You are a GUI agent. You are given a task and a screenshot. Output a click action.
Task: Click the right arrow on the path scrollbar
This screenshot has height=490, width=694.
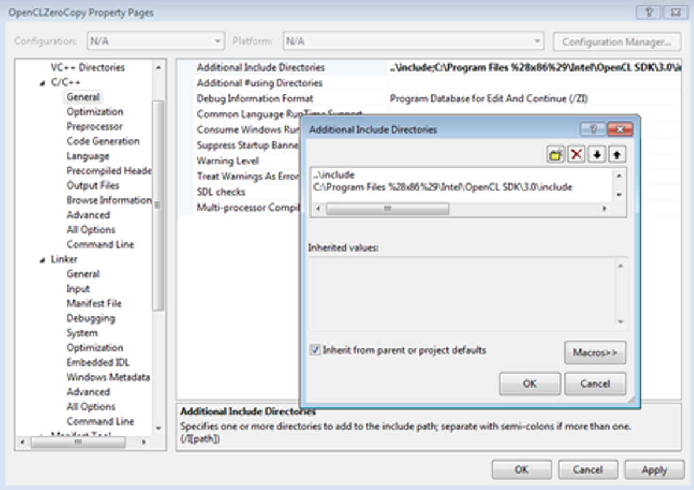[x=603, y=209]
